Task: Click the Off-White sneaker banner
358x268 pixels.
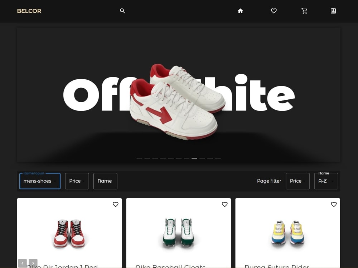Action: [x=179, y=95]
